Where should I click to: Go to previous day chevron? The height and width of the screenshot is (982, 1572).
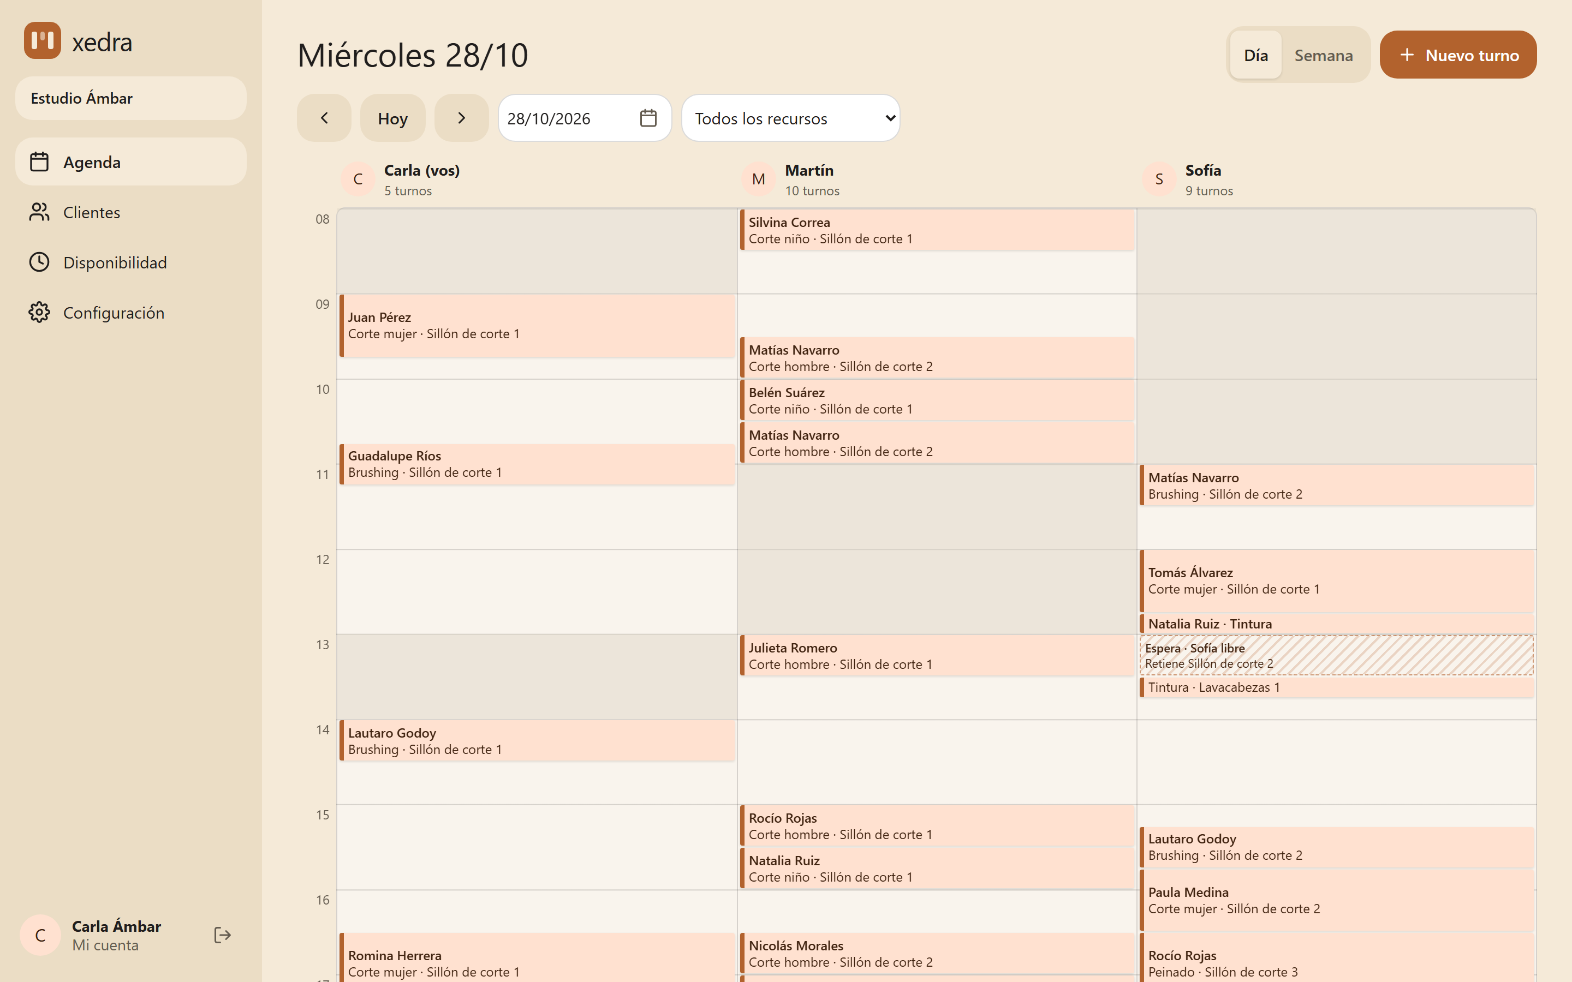click(x=324, y=118)
